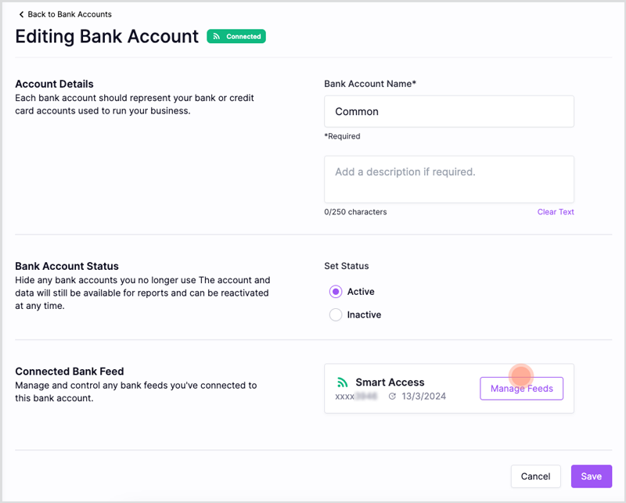Click the back chevron arrow icon

click(21, 14)
